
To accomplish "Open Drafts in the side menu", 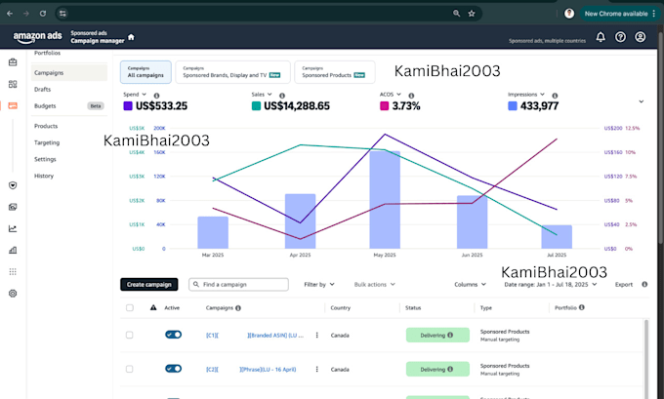I will coord(42,90).
